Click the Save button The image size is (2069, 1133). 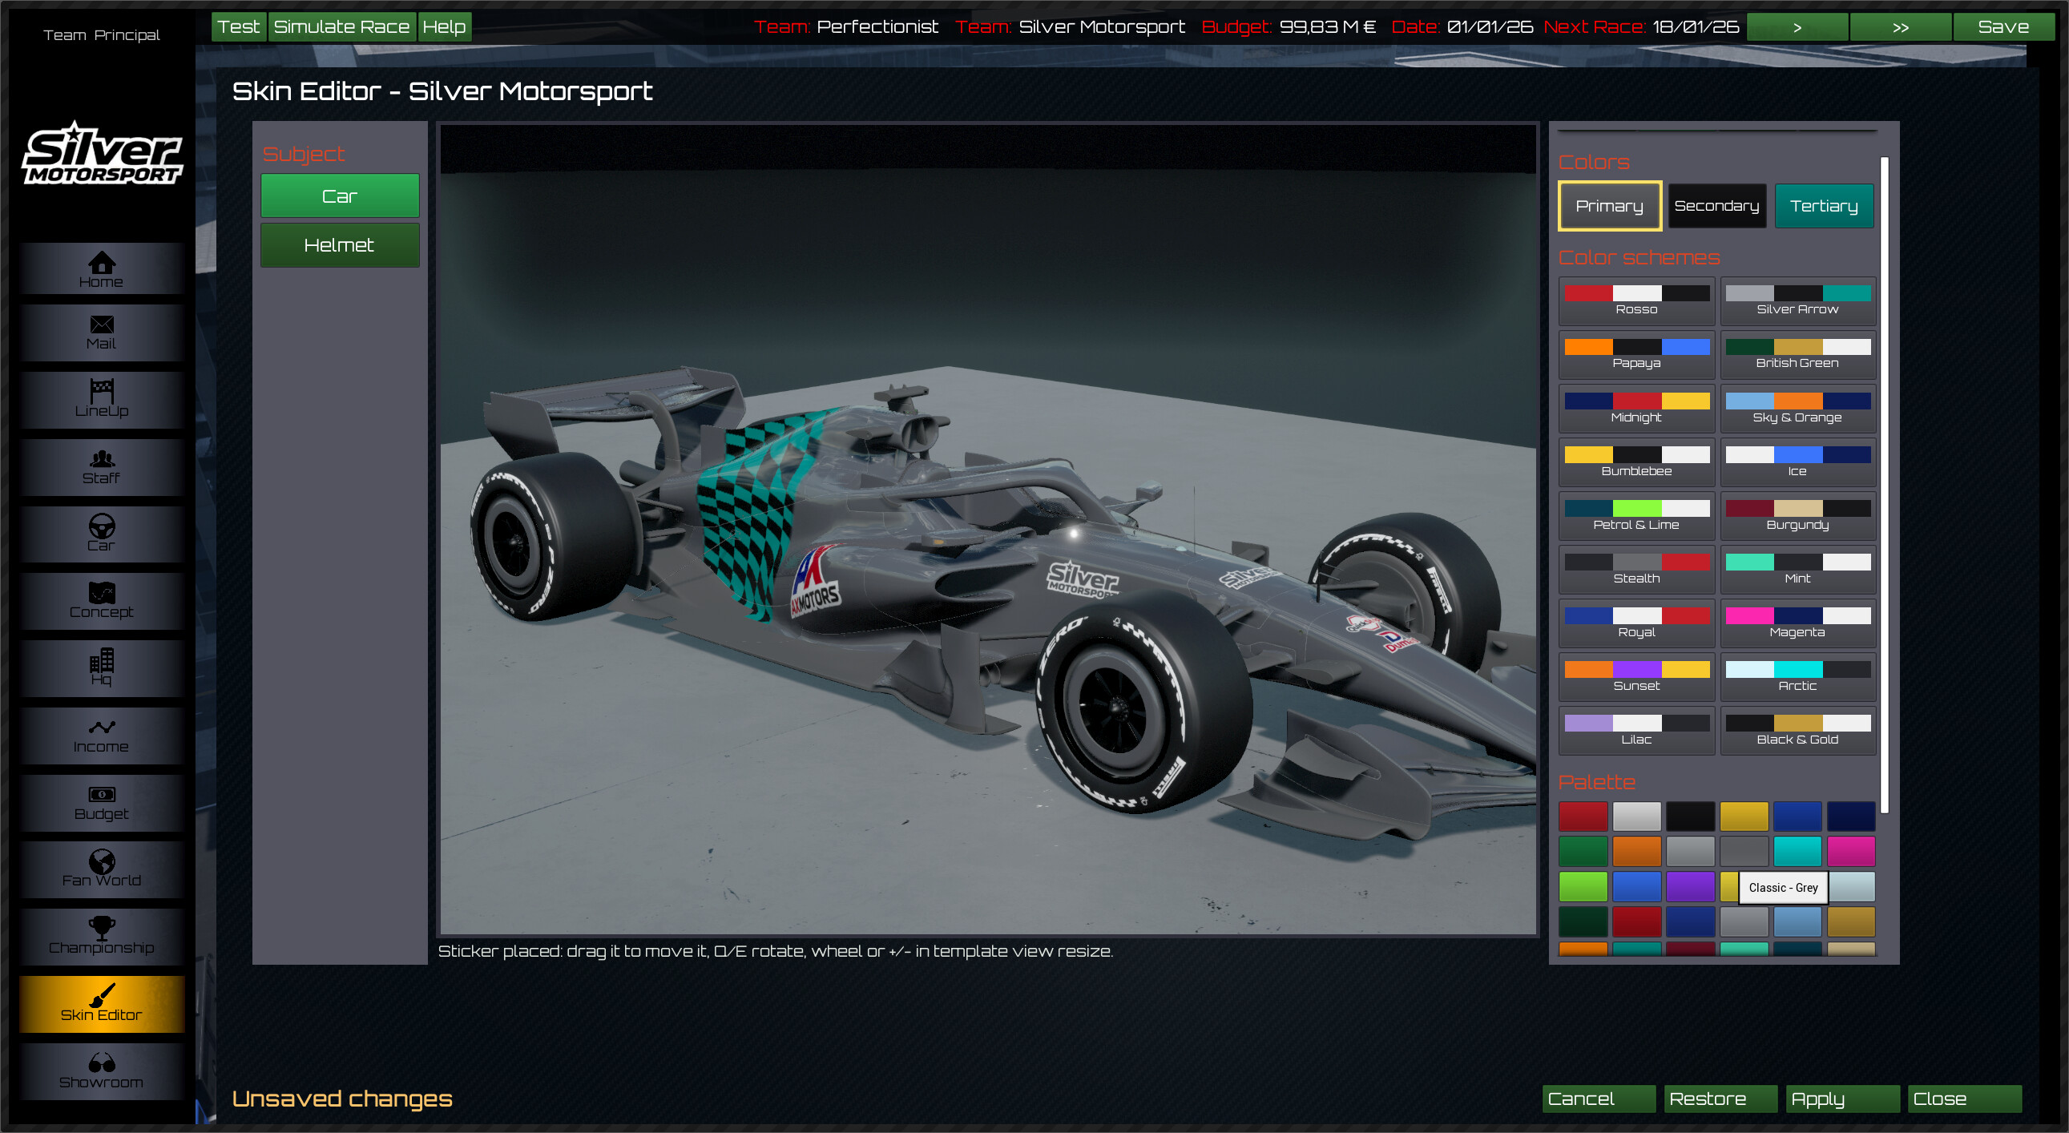click(2003, 26)
